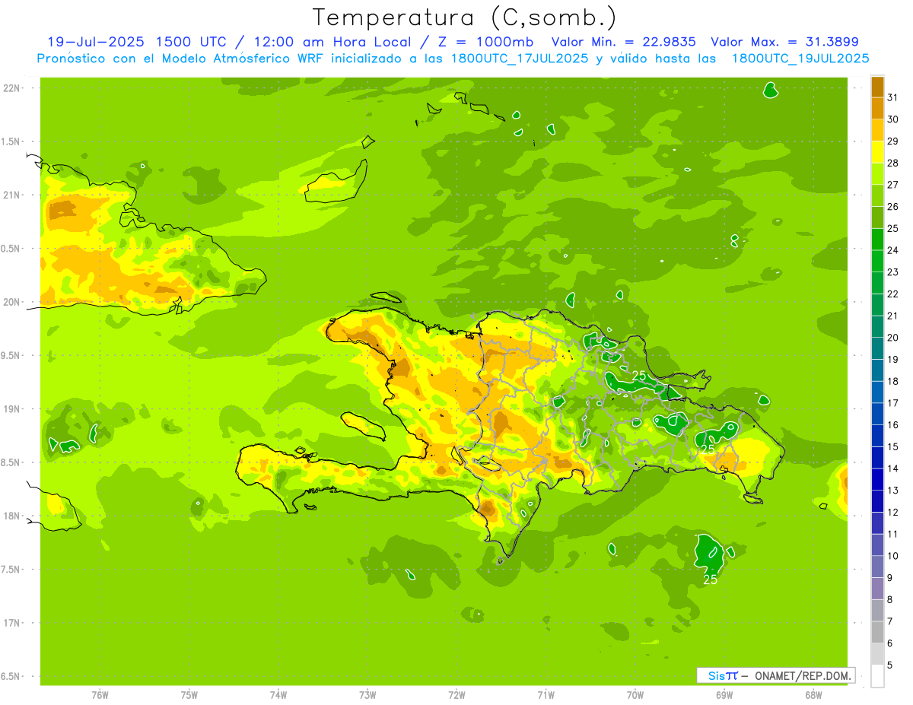This screenshot has height=705, width=913.
Task: Click the '22N' latitude axis label
Action: (x=11, y=87)
